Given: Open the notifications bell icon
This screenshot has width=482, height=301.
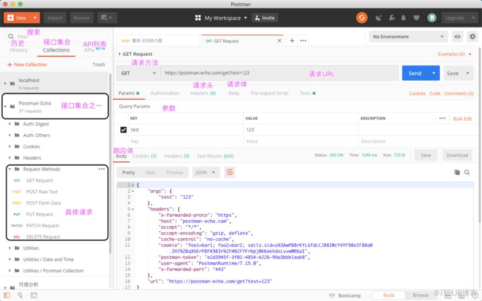Looking at the screenshot, I should [x=403, y=18].
